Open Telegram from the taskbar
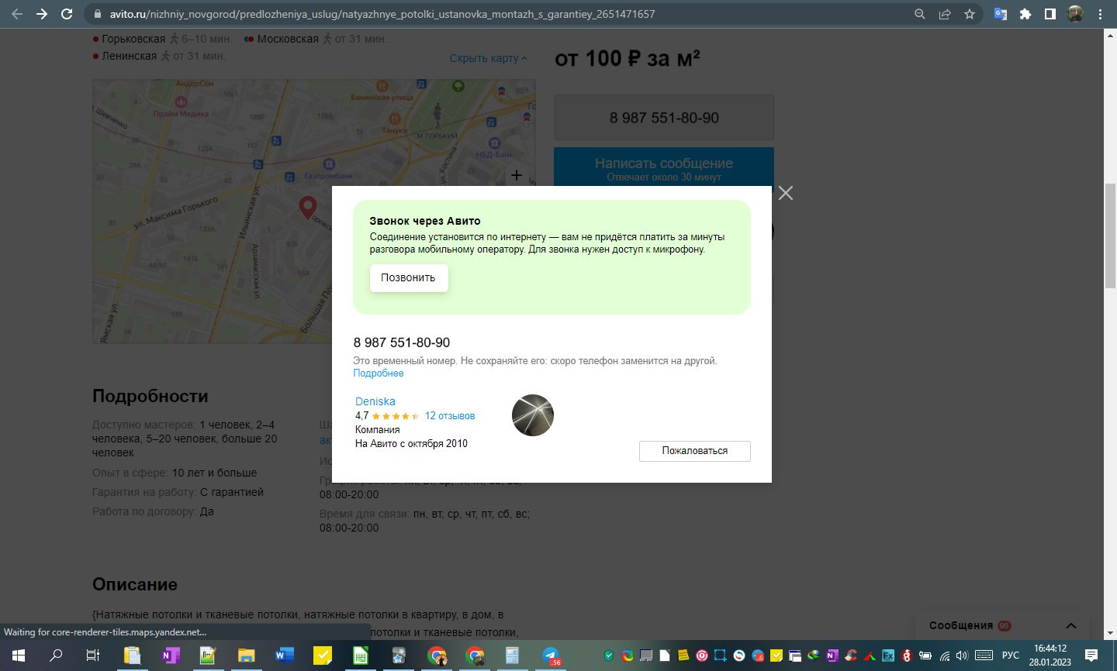The image size is (1117, 671). pyautogui.click(x=552, y=656)
